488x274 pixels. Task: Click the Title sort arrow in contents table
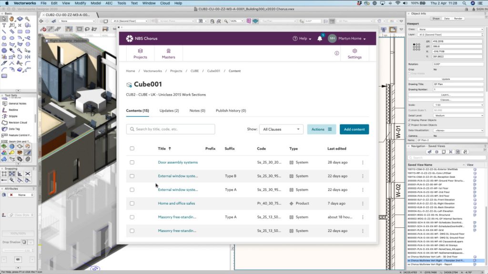[170, 148]
